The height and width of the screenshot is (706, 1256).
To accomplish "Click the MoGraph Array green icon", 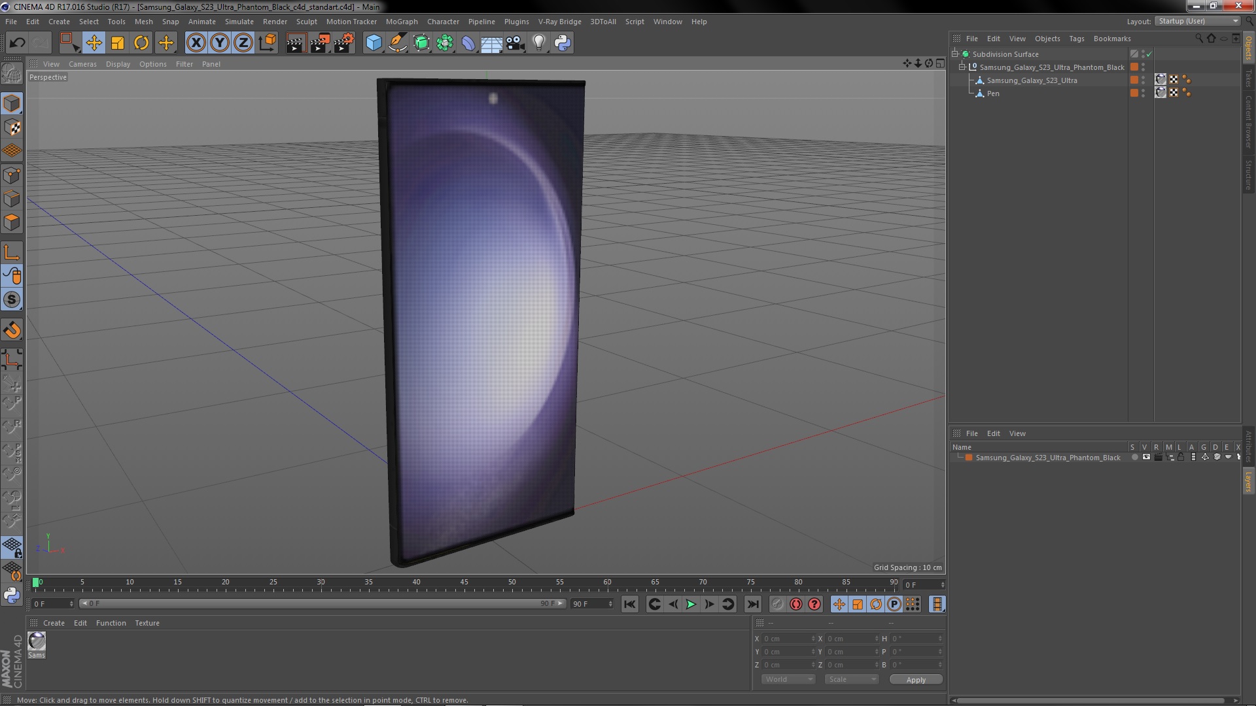I will tap(445, 43).
